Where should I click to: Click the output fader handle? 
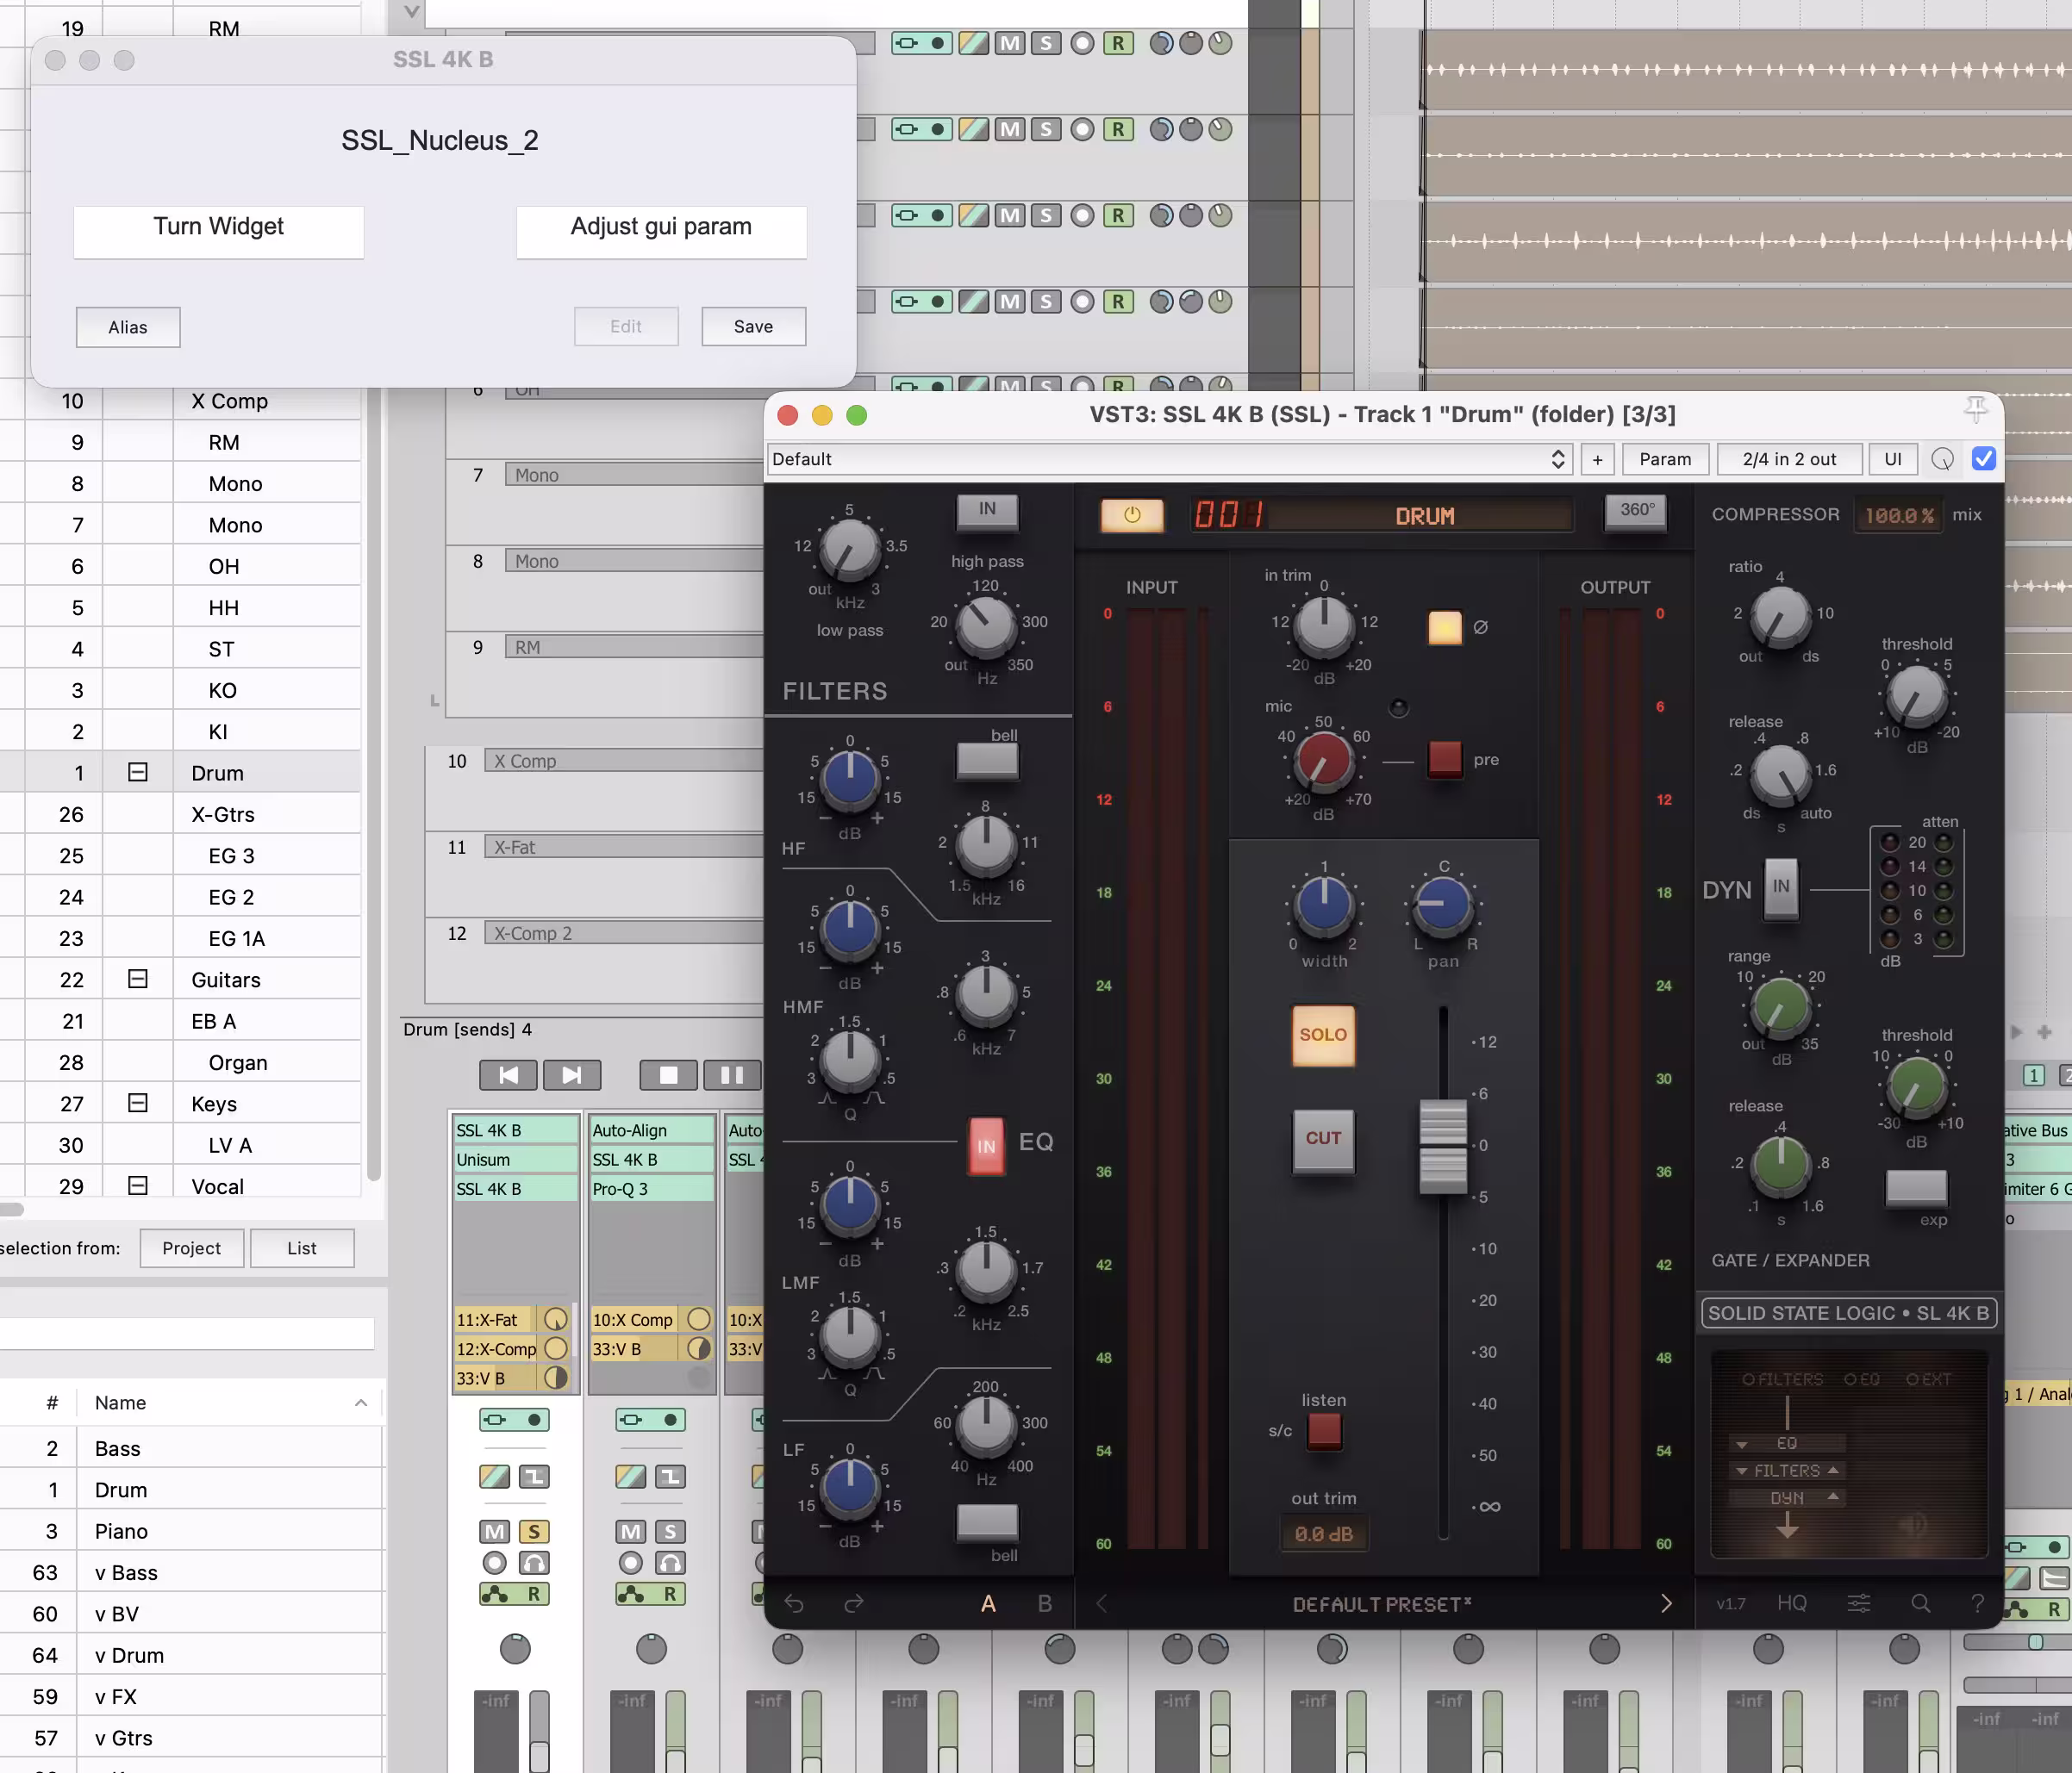point(1442,1147)
